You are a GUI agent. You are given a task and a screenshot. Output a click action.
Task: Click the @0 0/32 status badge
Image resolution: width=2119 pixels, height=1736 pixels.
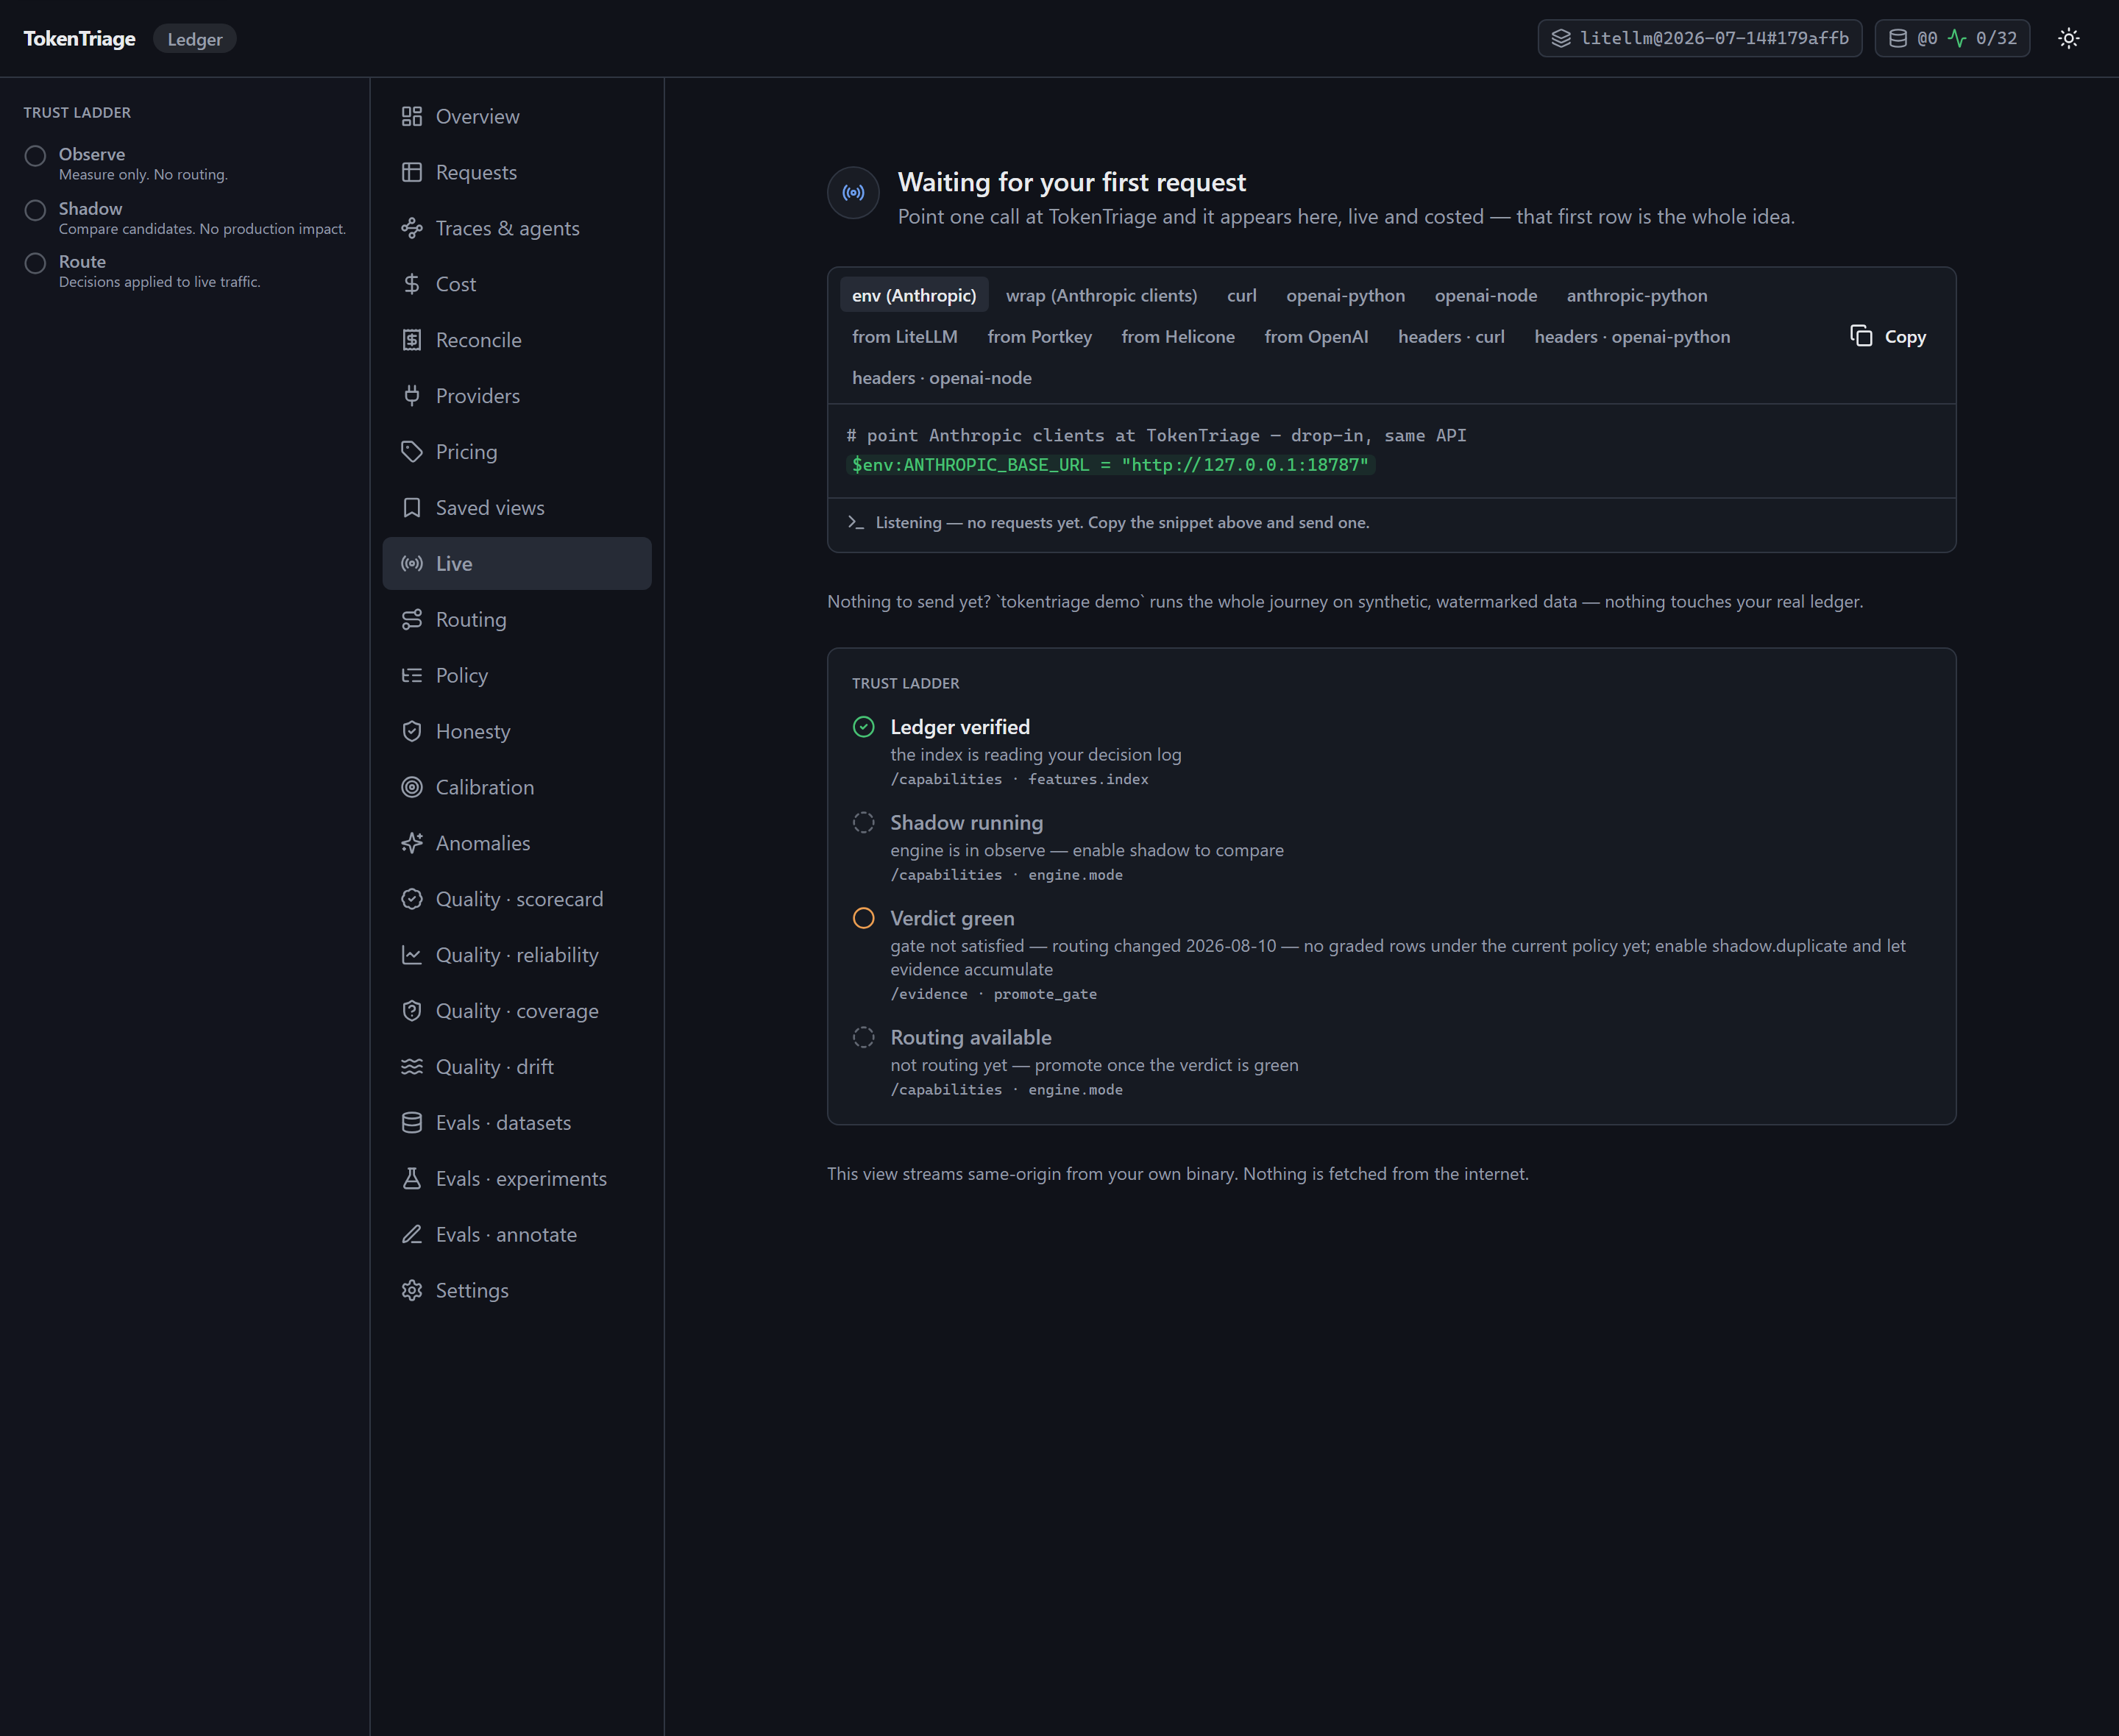[1951, 38]
